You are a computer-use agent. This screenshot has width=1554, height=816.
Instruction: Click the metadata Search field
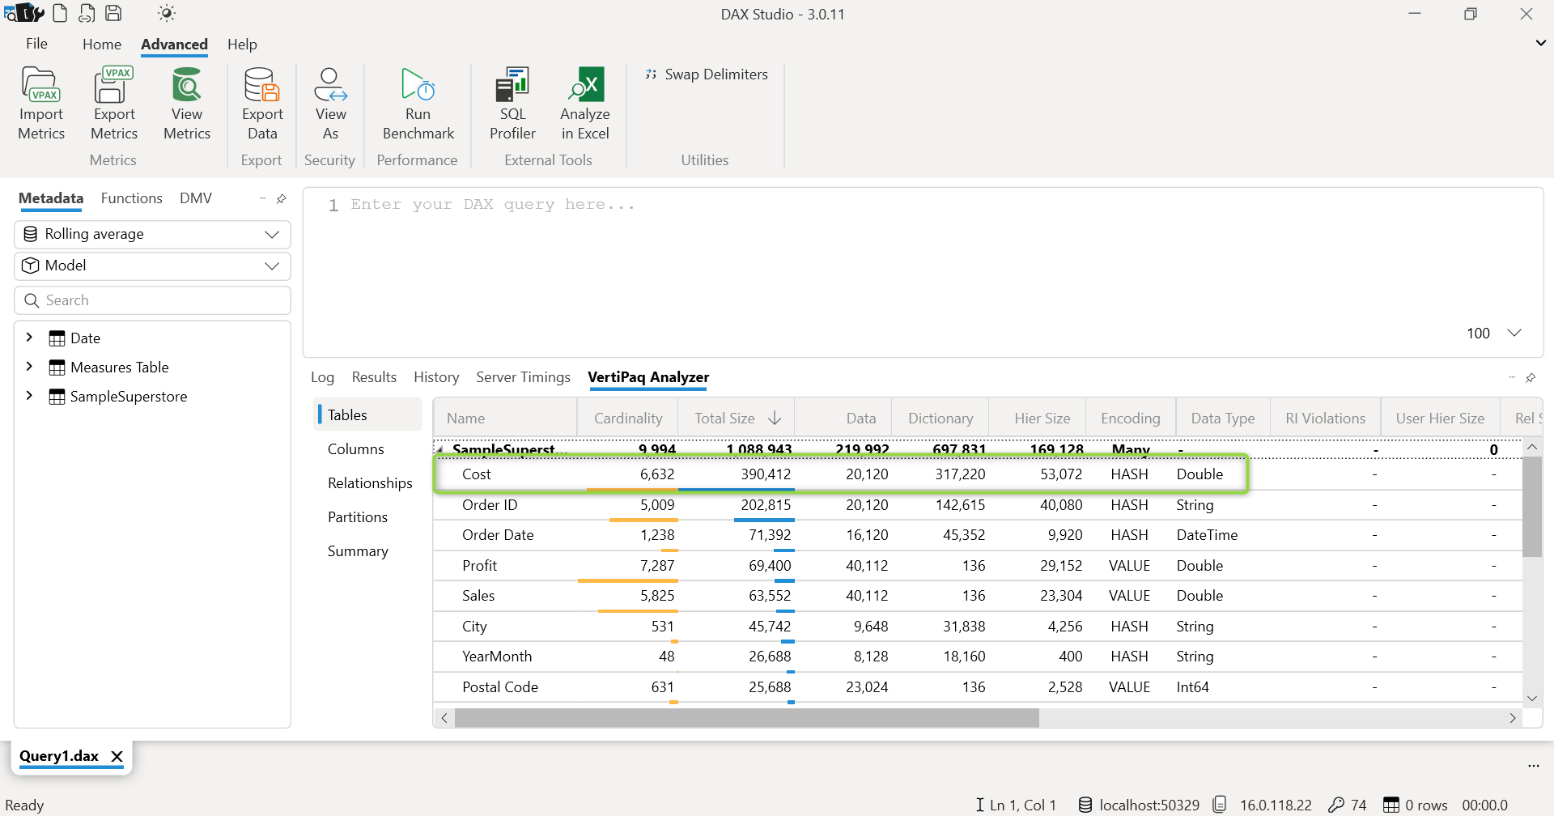152,300
